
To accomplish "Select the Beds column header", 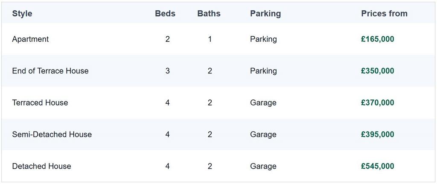I will [165, 13].
